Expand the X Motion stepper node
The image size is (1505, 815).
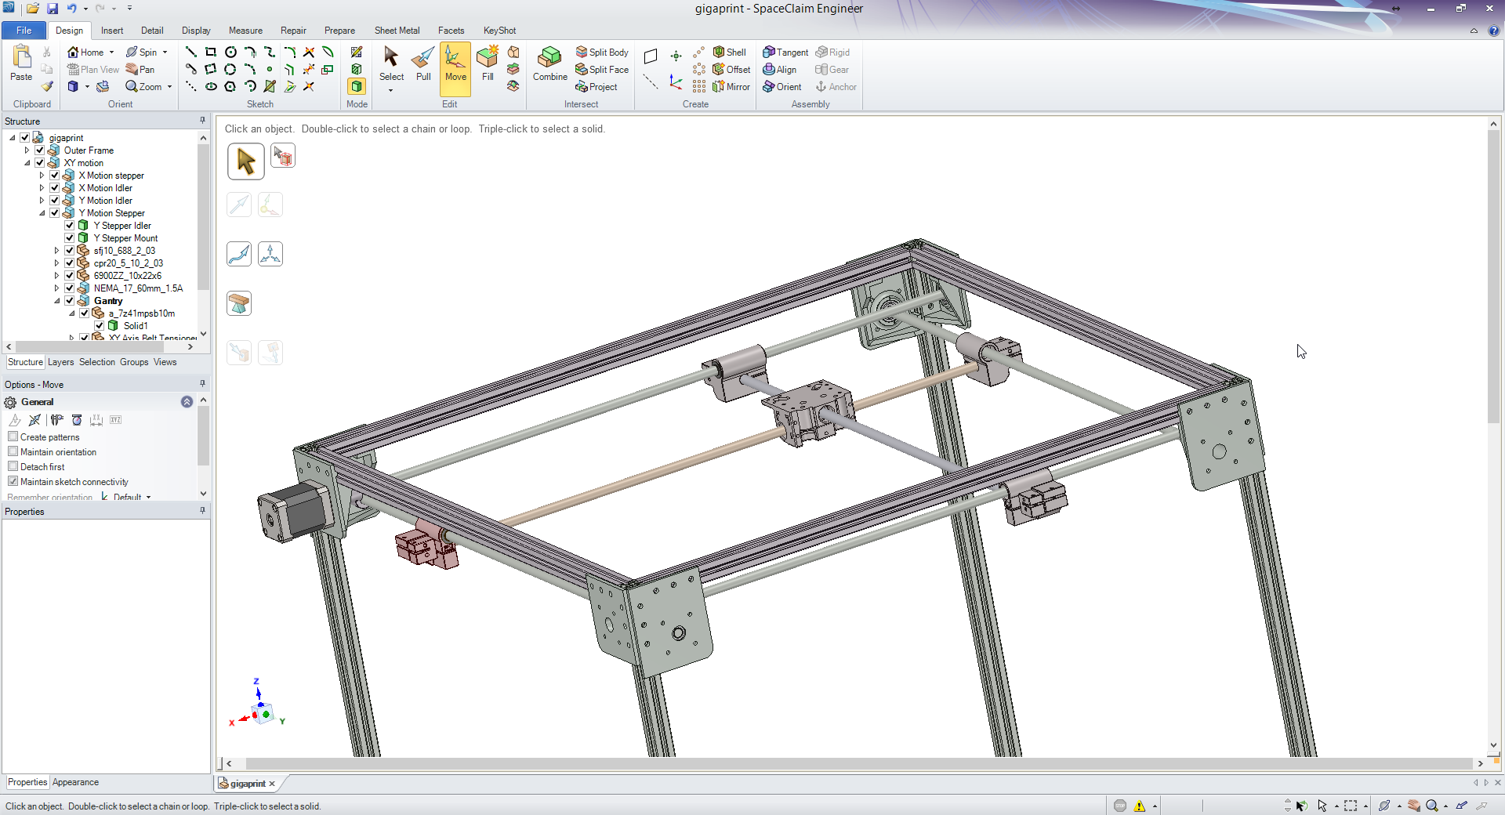(x=42, y=176)
